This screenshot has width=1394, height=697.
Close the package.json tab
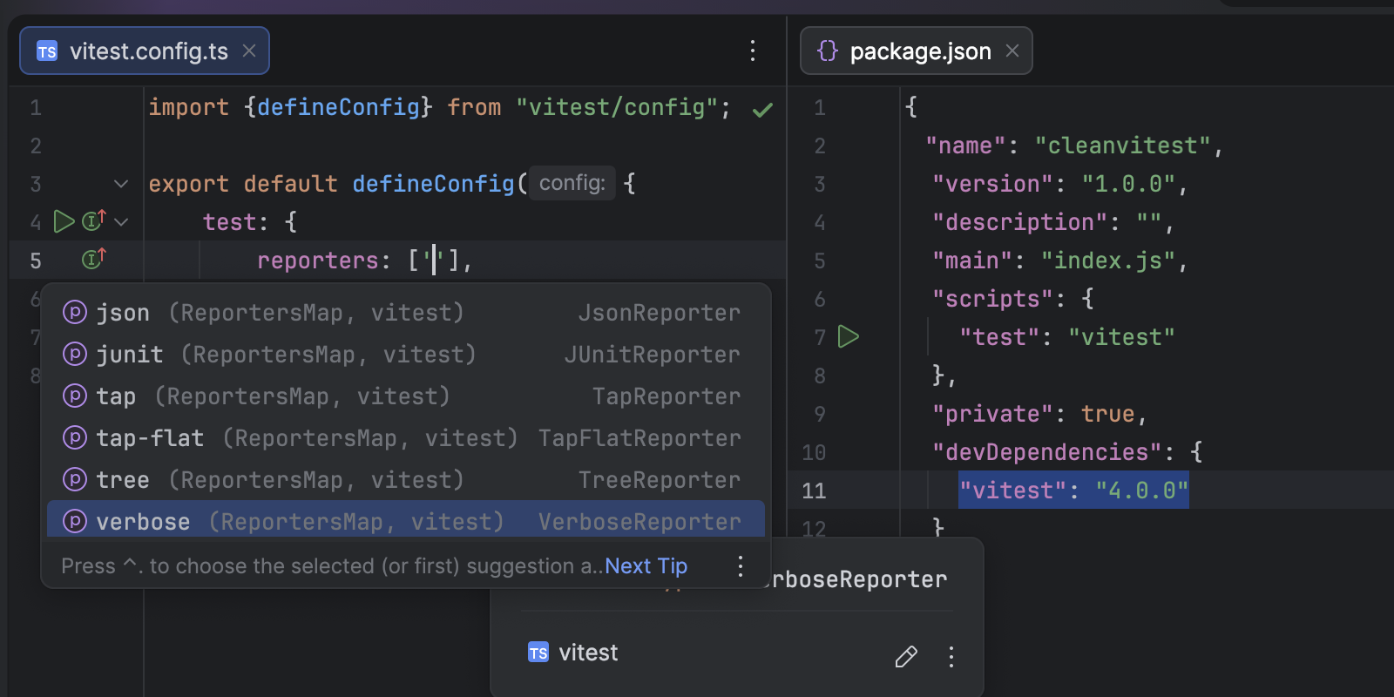coord(1012,51)
